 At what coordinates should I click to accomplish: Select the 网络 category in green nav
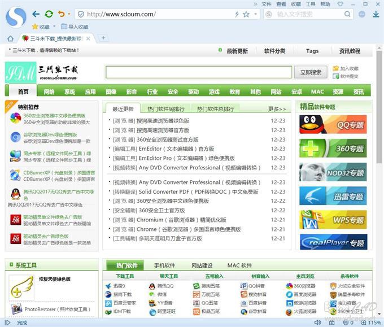point(49,92)
